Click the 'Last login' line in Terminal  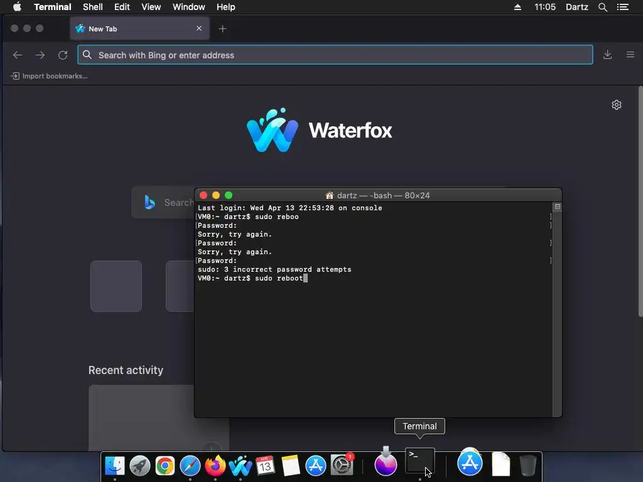pyautogui.click(x=290, y=208)
